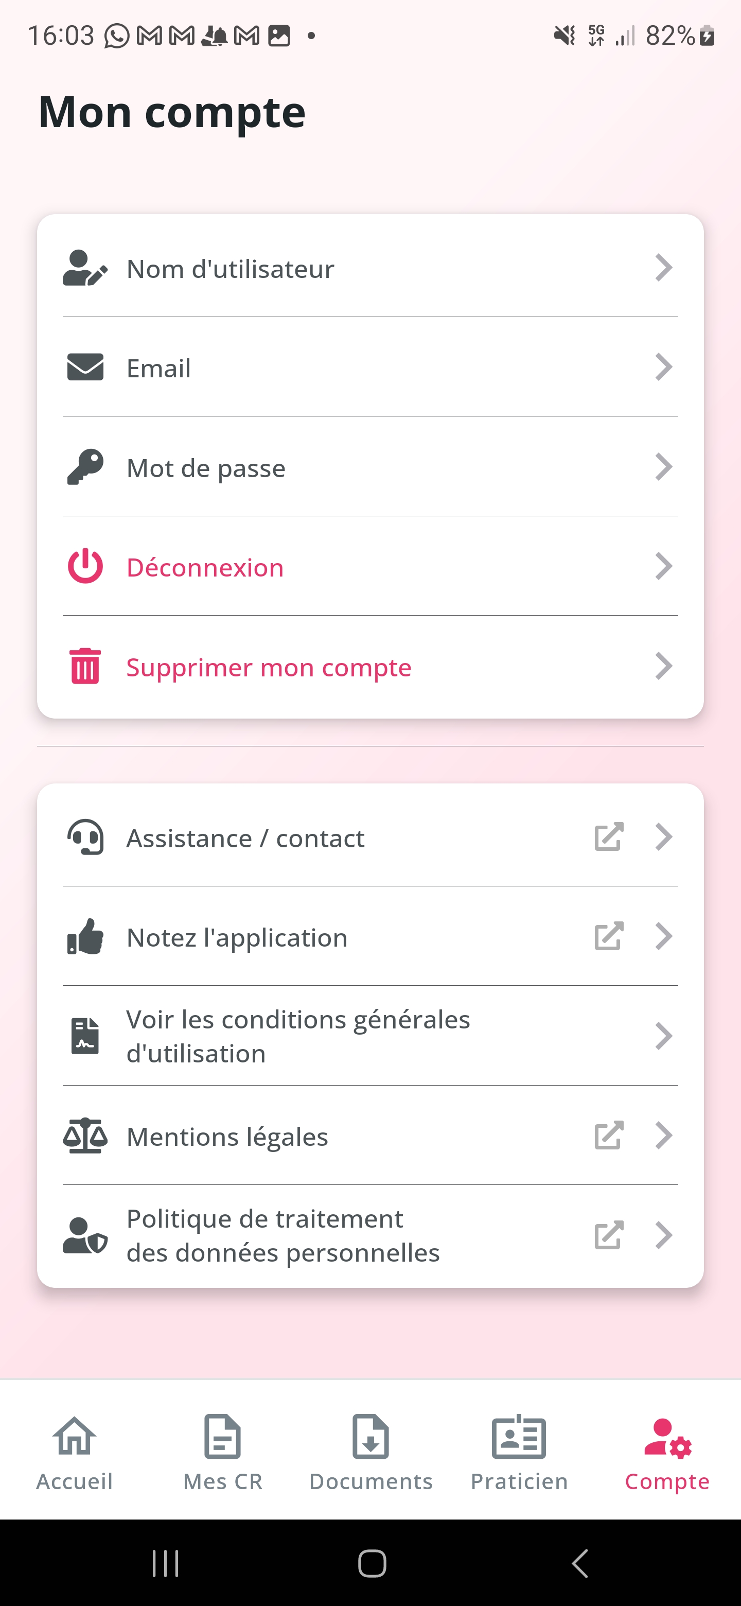This screenshot has width=741, height=1606.
Task: Tap the power icon for Déconnexion
Action: [85, 566]
